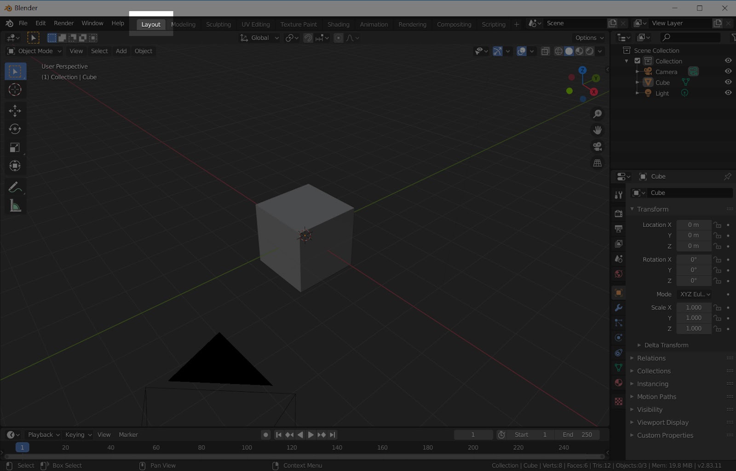Open the Add menu in viewport header
736x471 pixels.
[x=121, y=51]
